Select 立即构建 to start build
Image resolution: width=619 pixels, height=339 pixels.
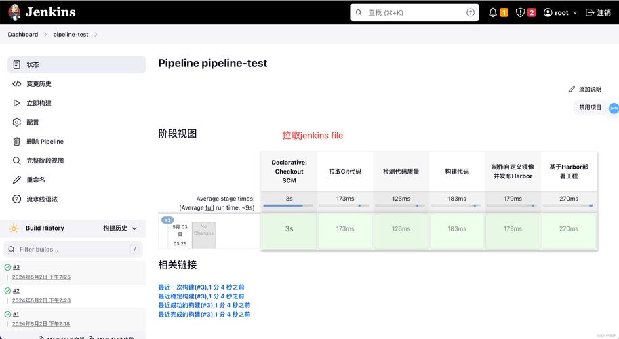(77, 103)
